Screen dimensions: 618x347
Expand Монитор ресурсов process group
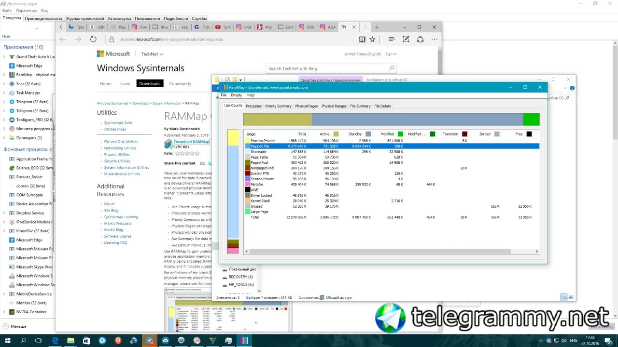tap(4, 129)
